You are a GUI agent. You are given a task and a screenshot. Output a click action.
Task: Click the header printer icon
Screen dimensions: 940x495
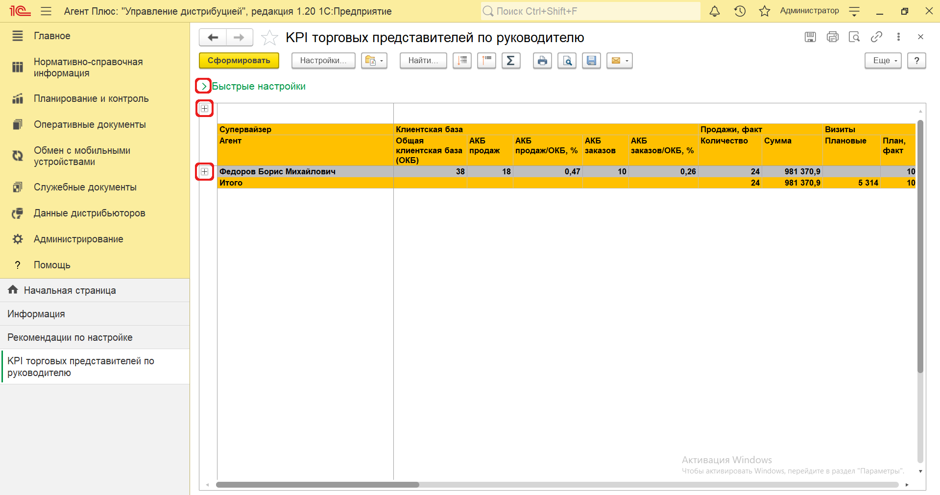coord(832,37)
